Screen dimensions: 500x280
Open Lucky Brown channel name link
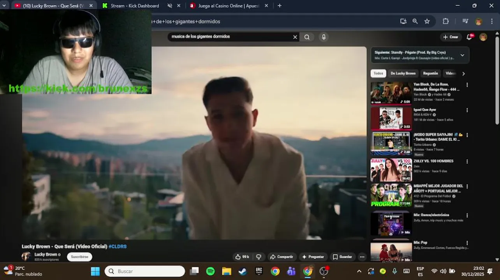point(46,254)
